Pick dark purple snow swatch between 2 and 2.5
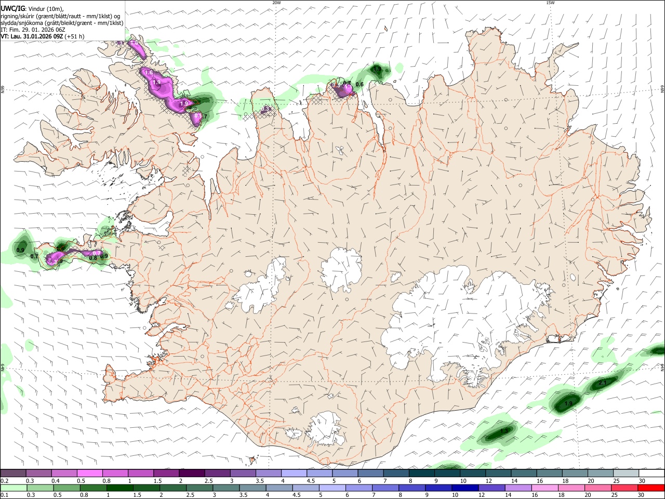This screenshot has width=665, height=499. [x=192, y=473]
